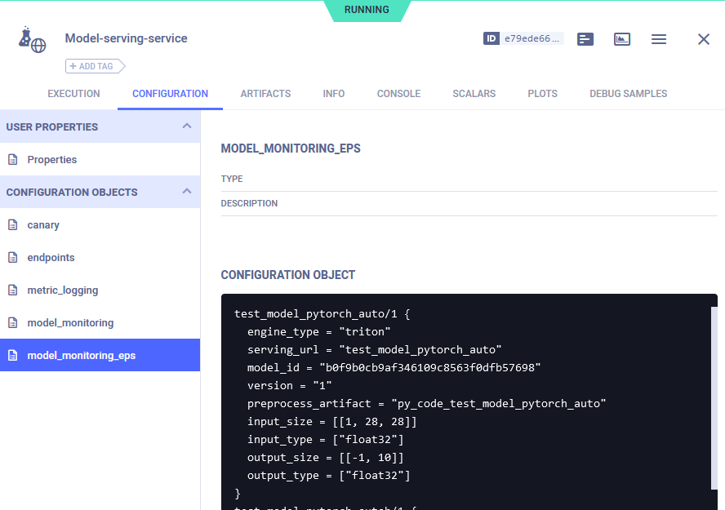Open the details view icon
725x510 pixels.
click(x=585, y=39)
